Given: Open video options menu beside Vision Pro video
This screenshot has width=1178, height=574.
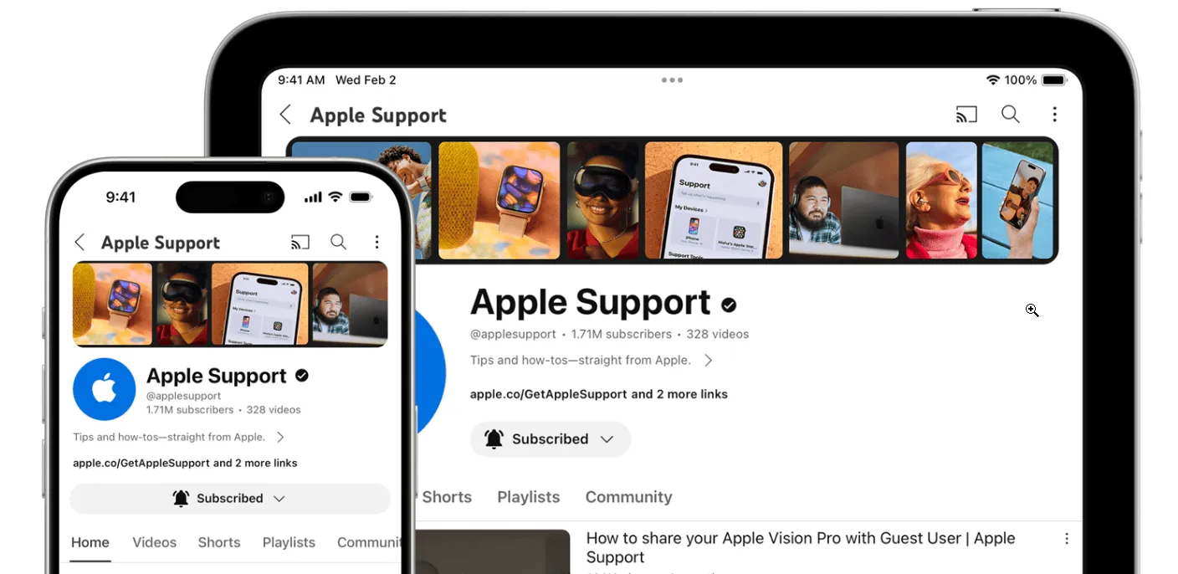Looking at the screenshot, I should (x=1066, y=539).
